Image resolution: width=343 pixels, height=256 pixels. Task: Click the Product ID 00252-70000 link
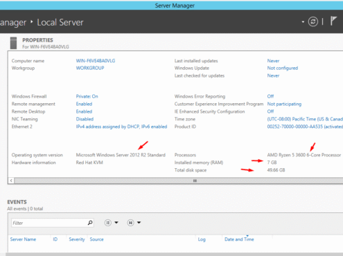point(305,127)
